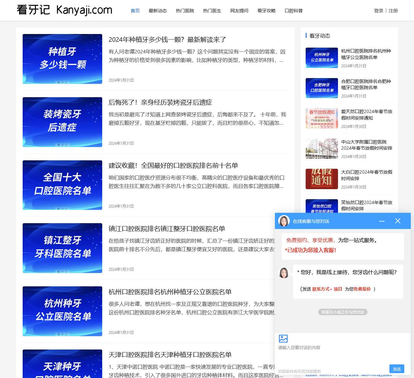Click sidebar small 杭州种牙公立医院名单 thumbnail
This screenshot has height=378, width=414.
(322, 58)
